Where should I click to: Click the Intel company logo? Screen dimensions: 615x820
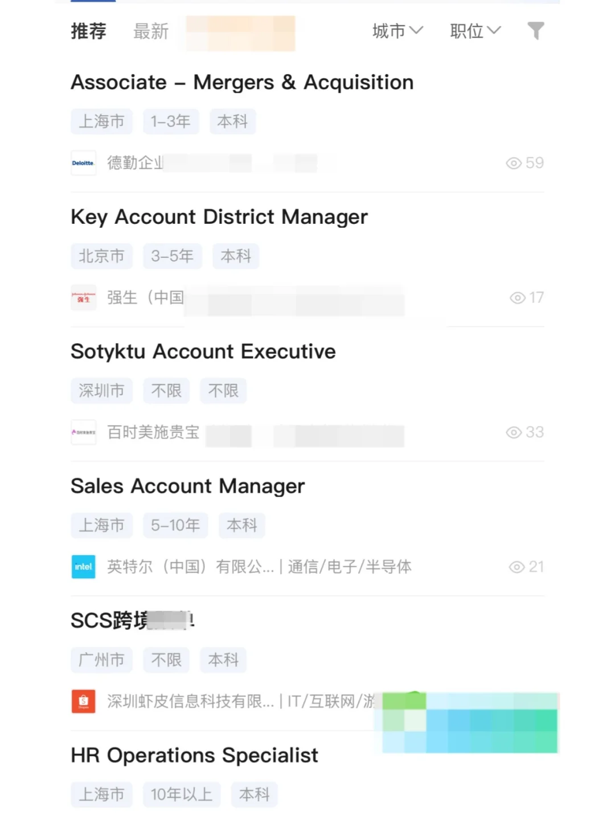pos(83,567)
